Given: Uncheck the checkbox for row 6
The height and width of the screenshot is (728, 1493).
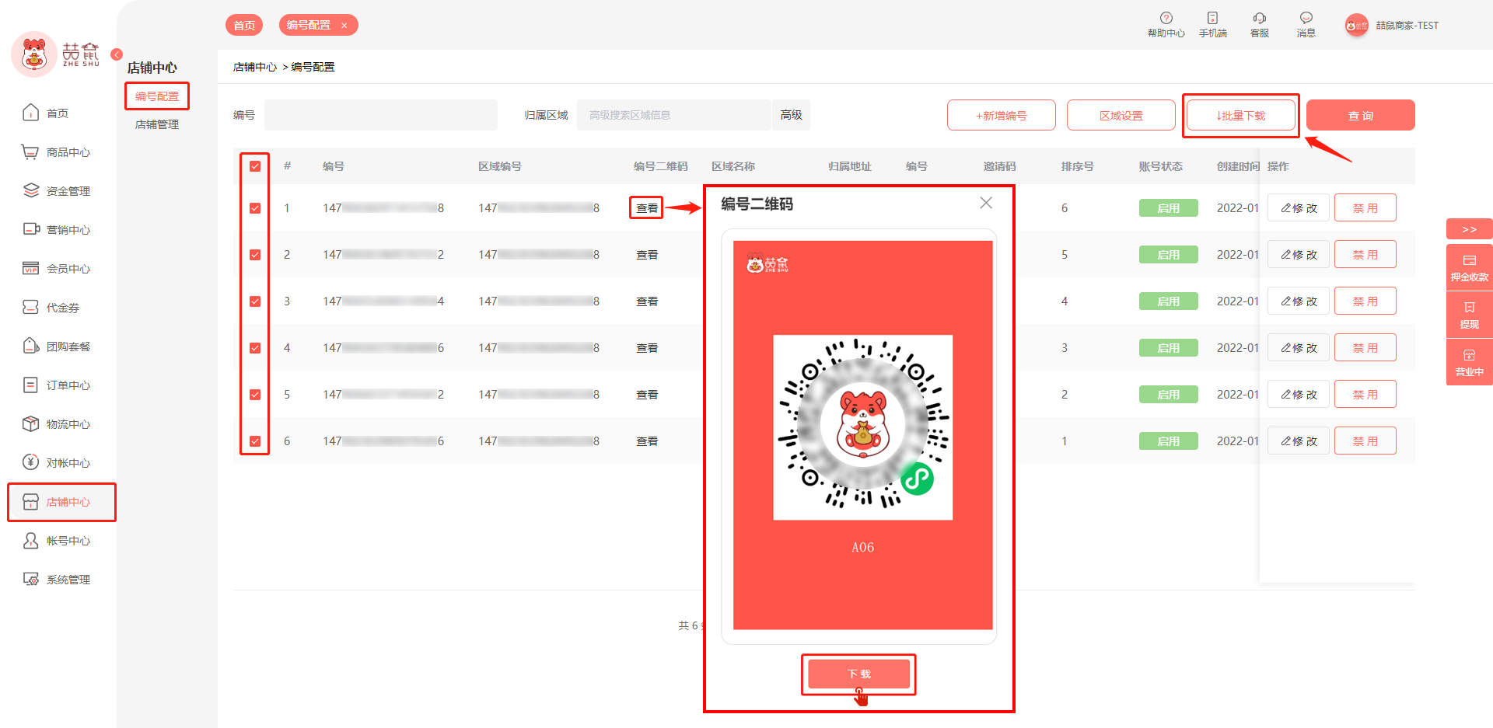Looking at the screenshot, I should [255, 441].
